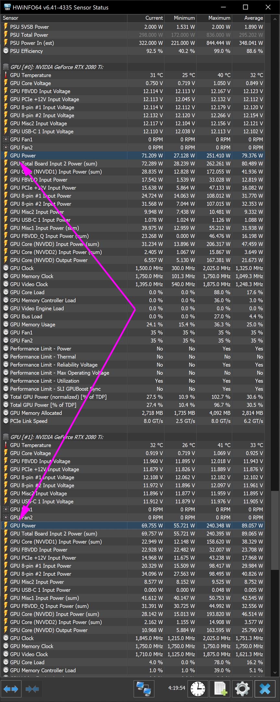The image size is (280, 702).
Task: Open the remote network monitoring icon
Action: point(144,689)
